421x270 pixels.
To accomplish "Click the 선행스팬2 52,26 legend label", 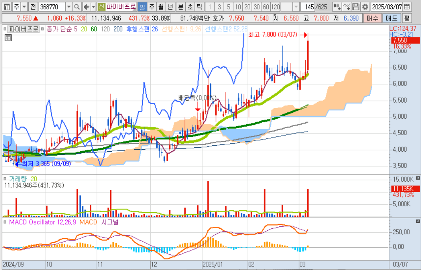I will [226, 29].
